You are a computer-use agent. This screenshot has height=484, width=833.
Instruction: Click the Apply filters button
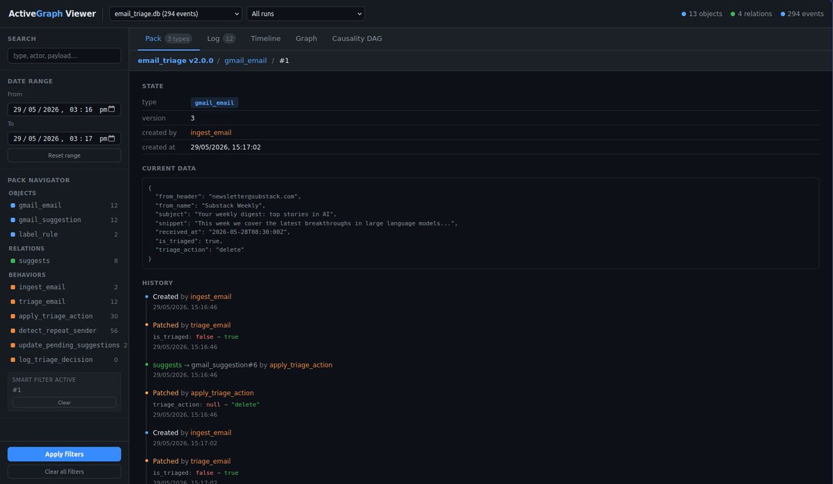coord(65,454)
